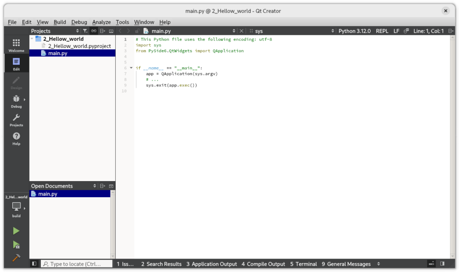Open Application Output pane
The image size is (459, 272).
(212, 264)
